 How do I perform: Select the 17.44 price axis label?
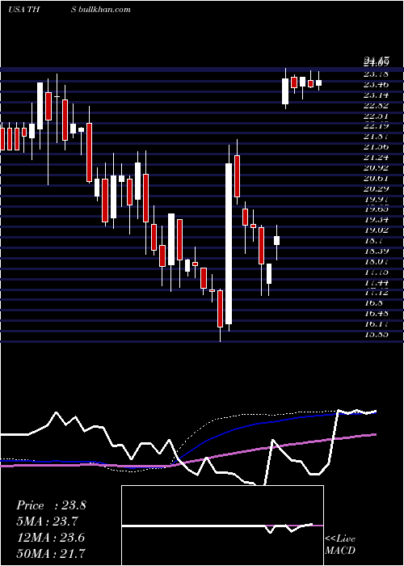click(x=376, y=282)
